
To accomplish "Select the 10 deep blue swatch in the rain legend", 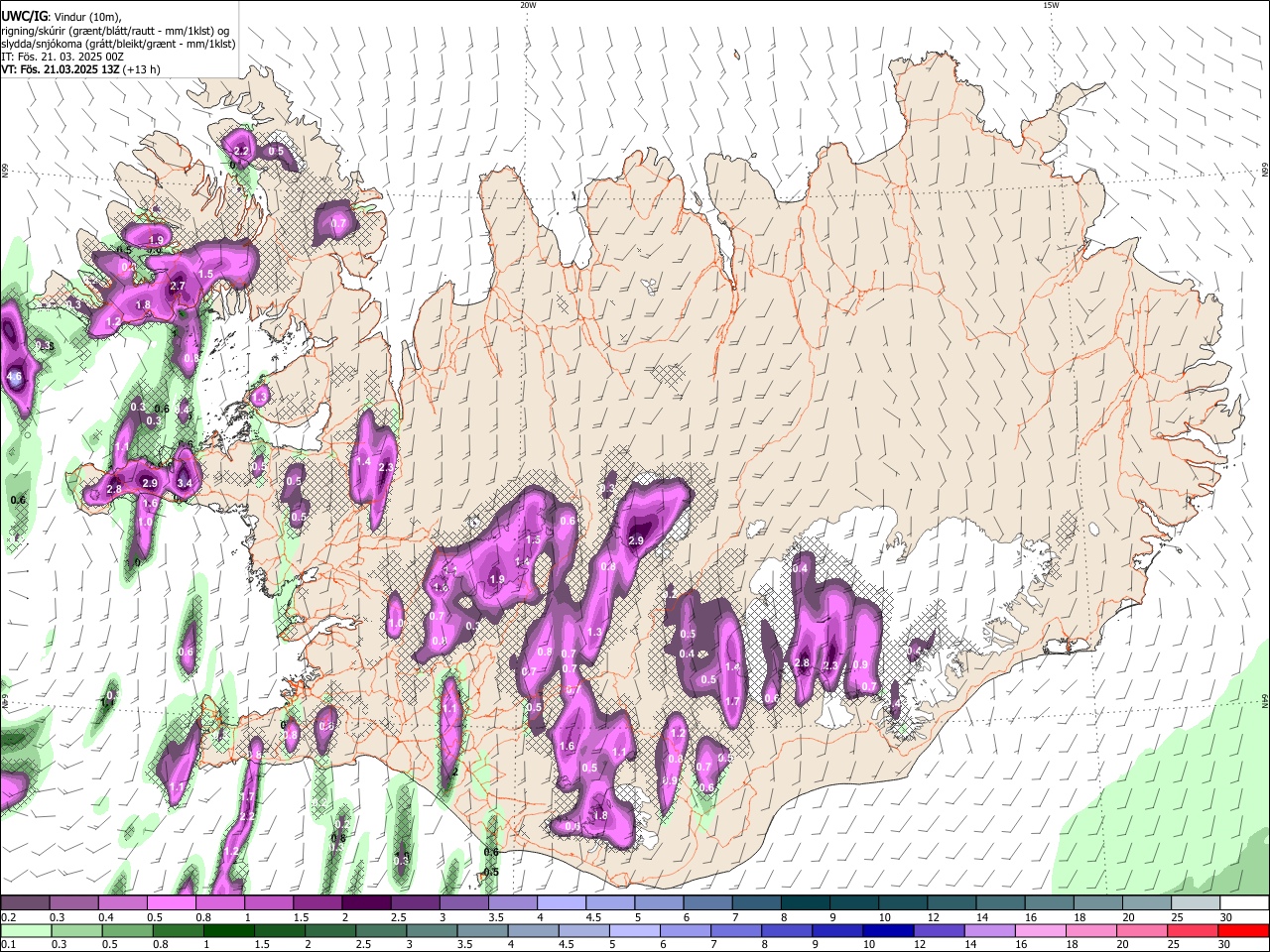I will 886,930.
